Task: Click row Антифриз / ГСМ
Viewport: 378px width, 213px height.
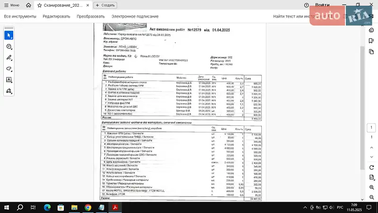Action: (x=181, y=195)
